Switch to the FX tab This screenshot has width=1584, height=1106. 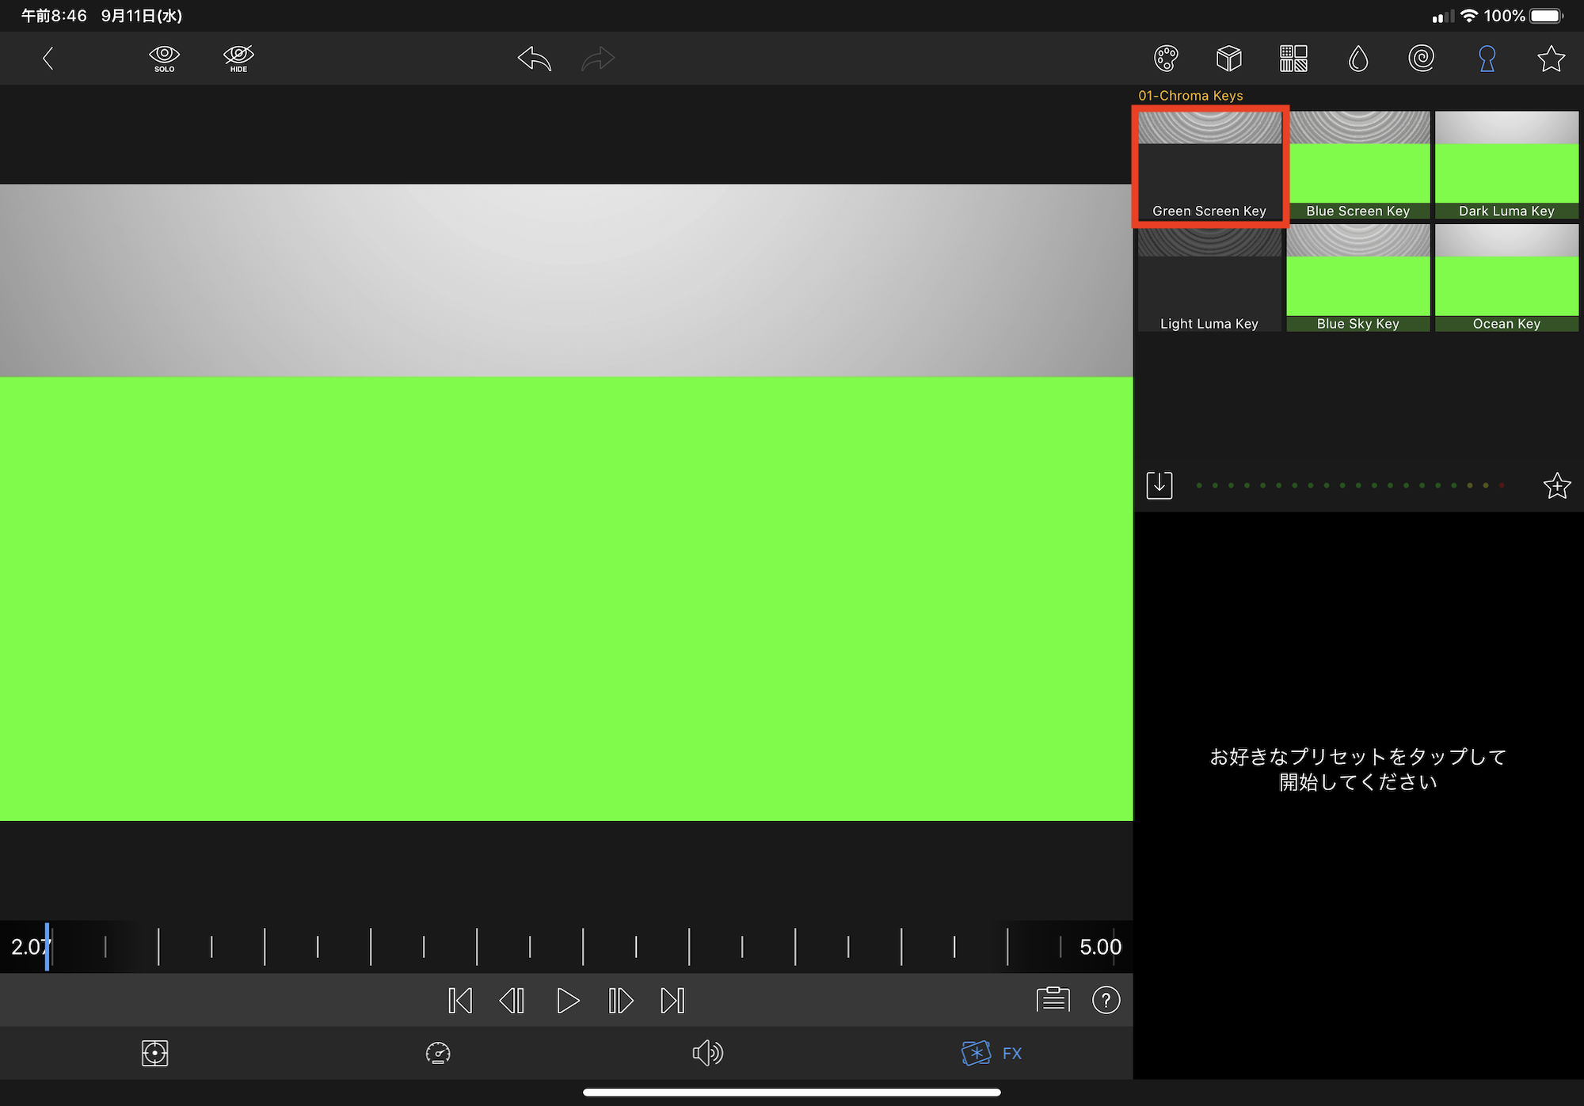coord(992,1053)
